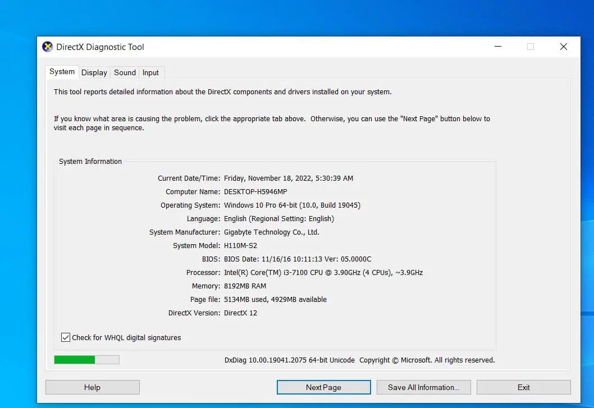The width and height of the screenshot is (594, 408).
Task: Switch to the System tab
Action: 62,72
